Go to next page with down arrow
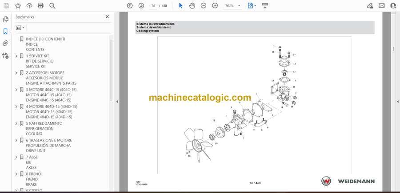This screenshot has height=193, width=400. point(141,6)
